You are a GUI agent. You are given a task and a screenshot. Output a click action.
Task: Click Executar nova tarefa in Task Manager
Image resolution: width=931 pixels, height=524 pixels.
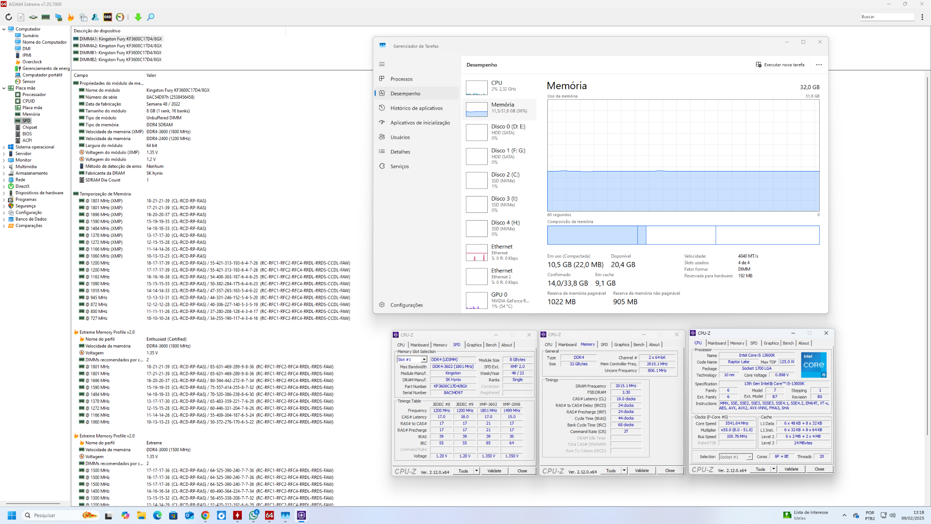(780, 65)
